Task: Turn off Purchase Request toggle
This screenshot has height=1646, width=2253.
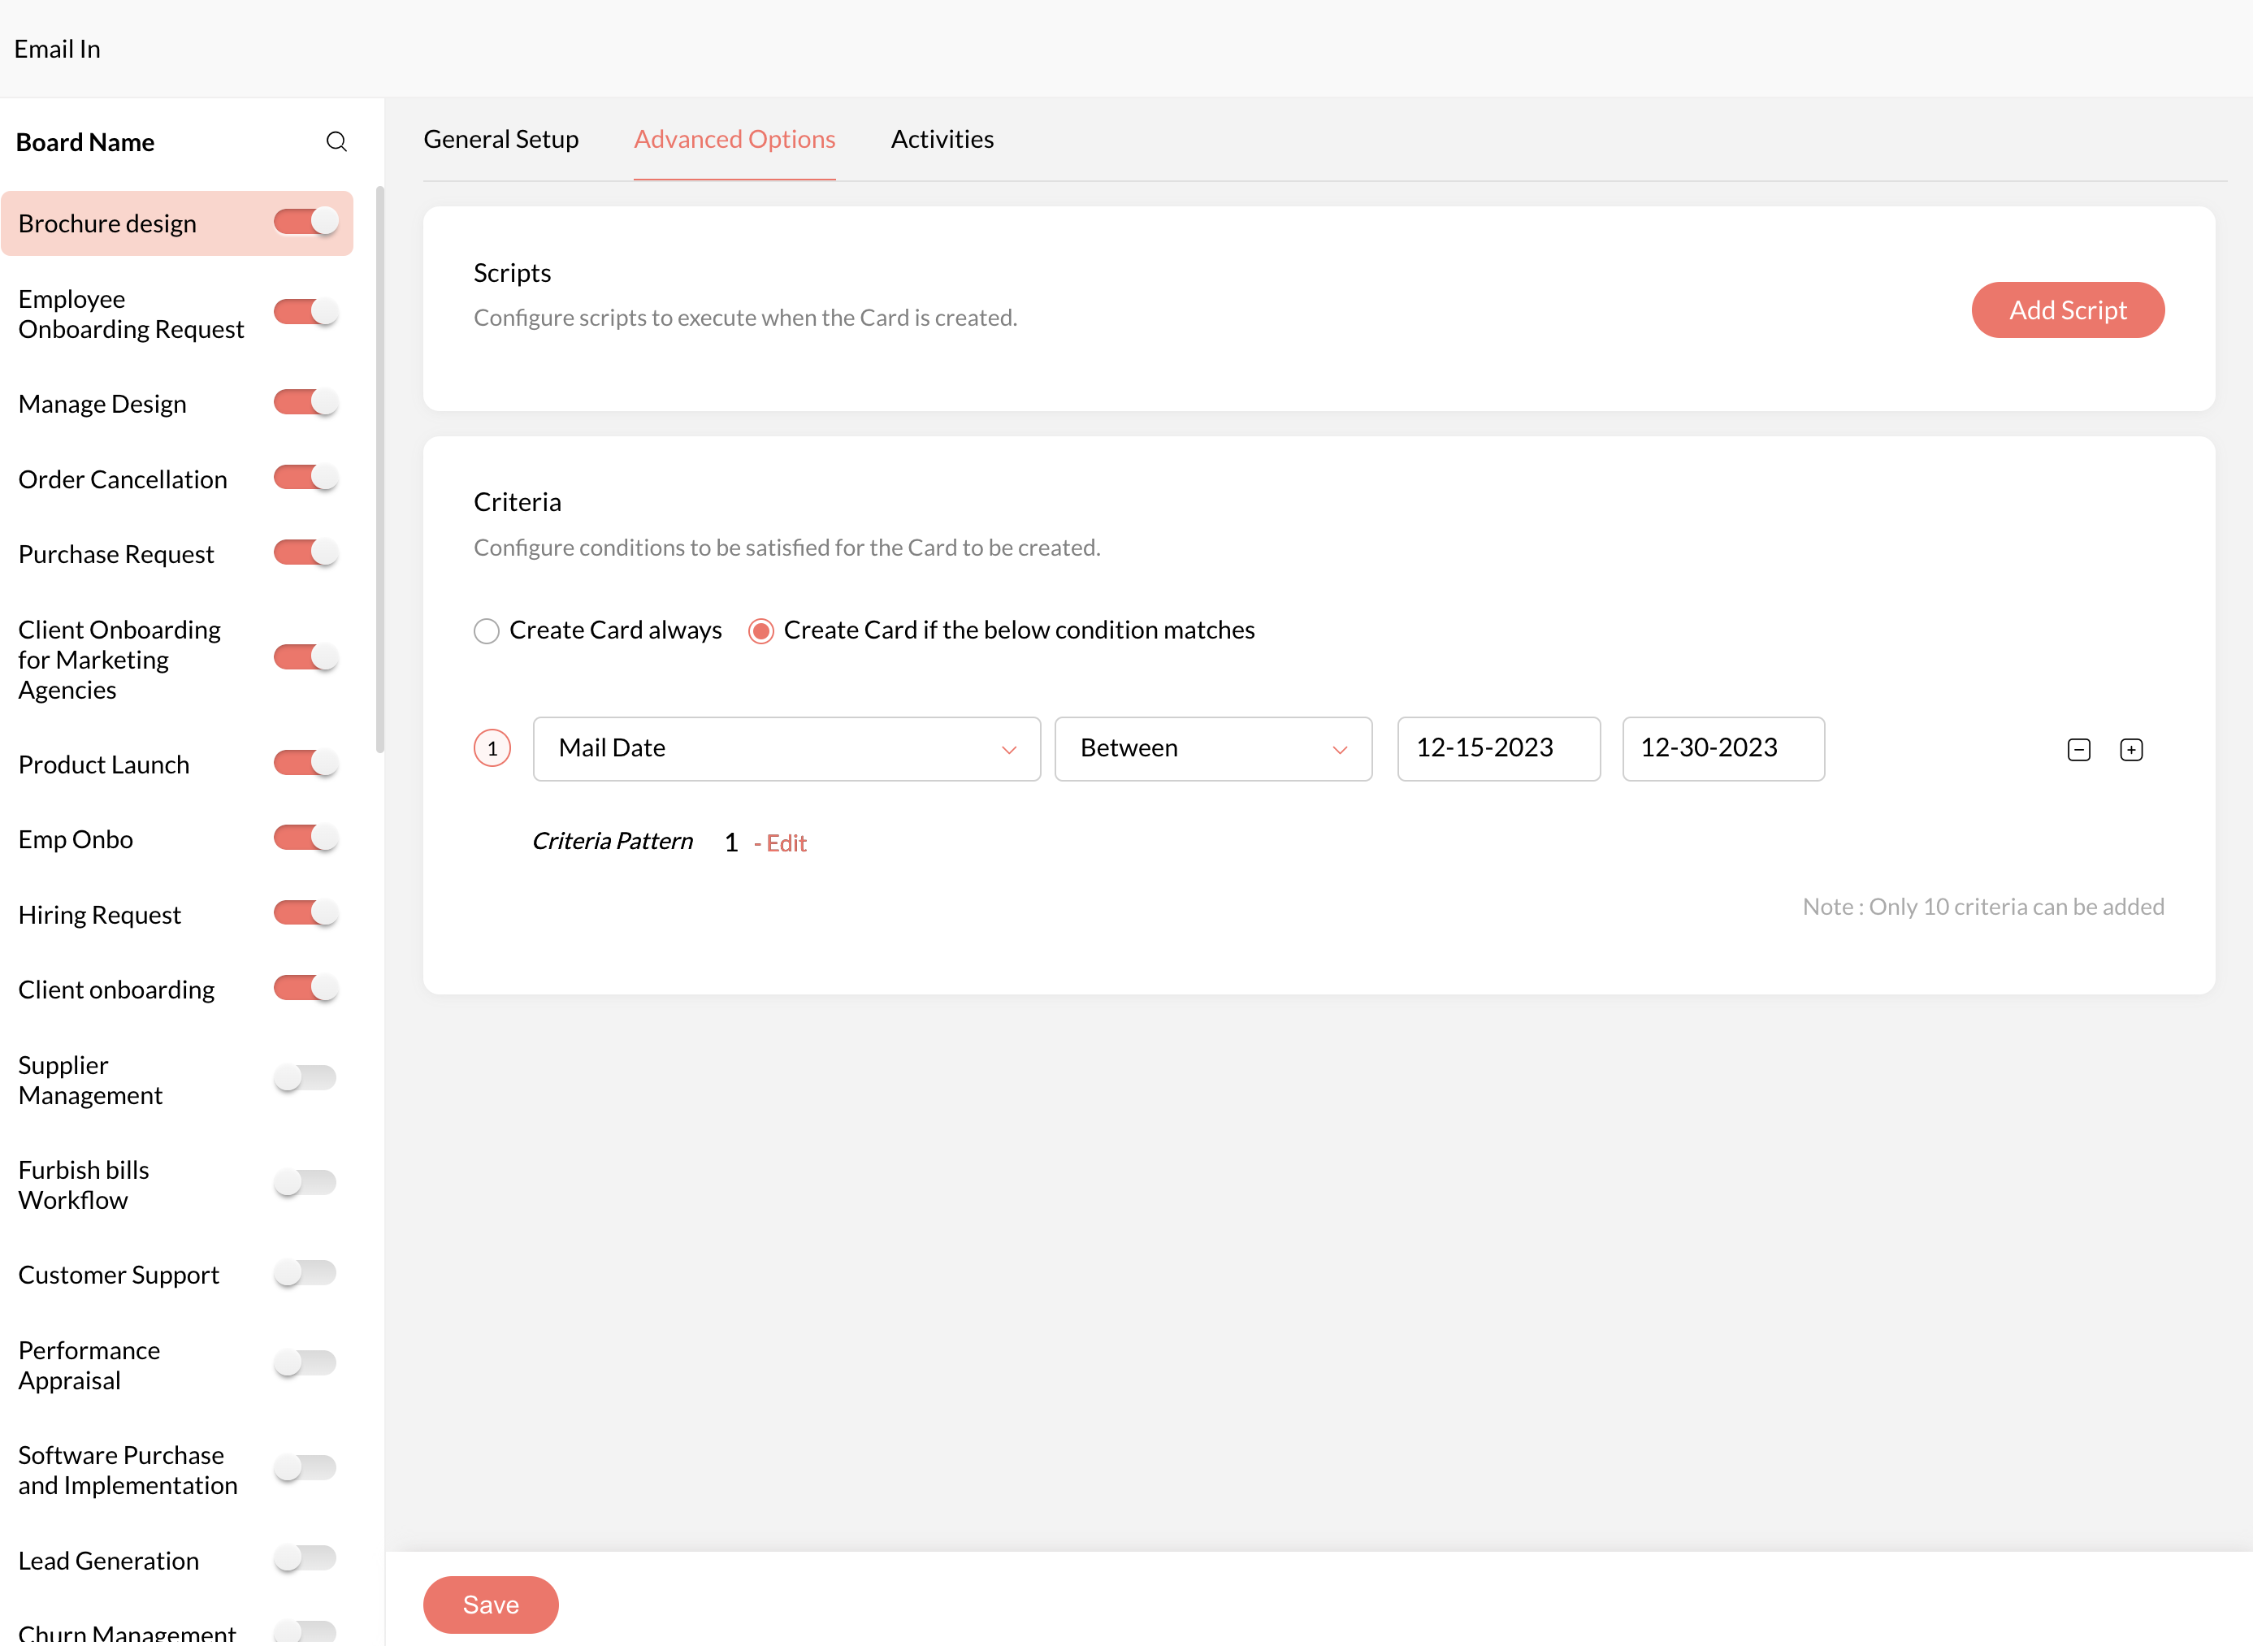Action: point(307,553)
